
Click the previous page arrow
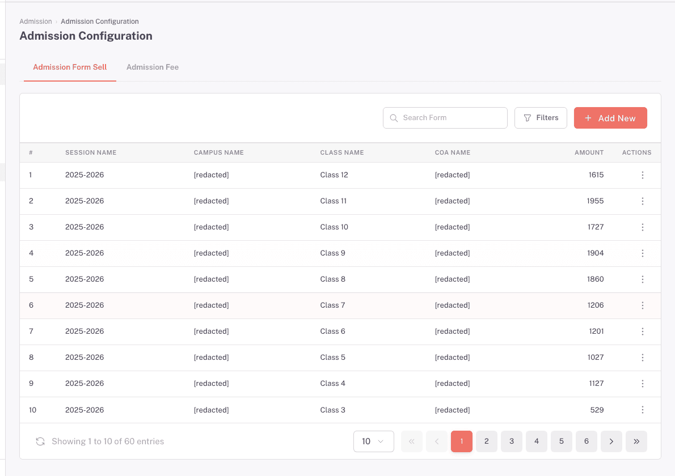coord(437,441)
